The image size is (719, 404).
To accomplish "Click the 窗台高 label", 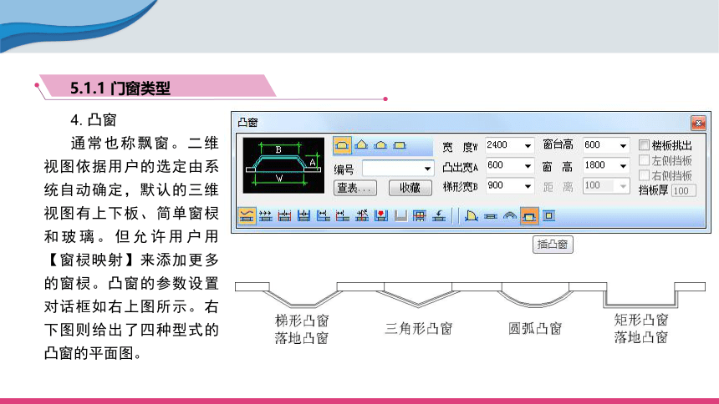I will (x=558, y=144).
